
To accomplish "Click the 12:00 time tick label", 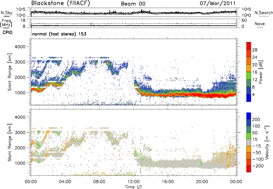I will click(133, 182).
